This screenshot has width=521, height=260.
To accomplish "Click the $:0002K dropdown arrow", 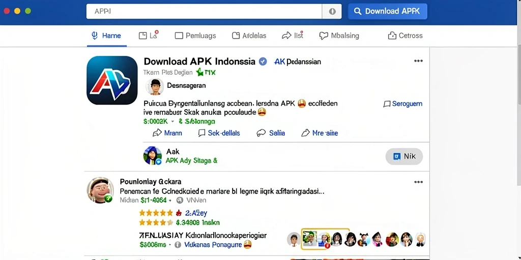I will pos(173,122).
